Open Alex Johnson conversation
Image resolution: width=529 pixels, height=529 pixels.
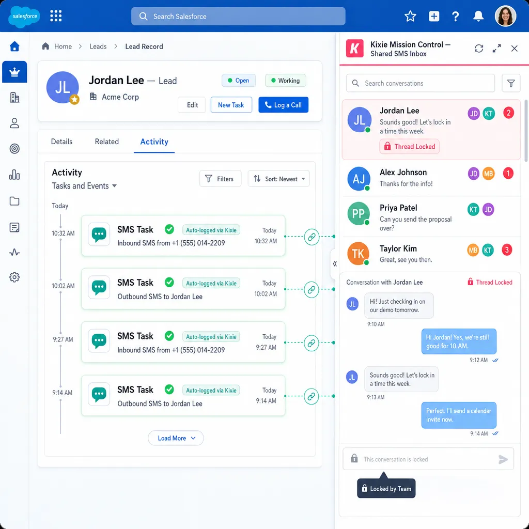(431, 178)
